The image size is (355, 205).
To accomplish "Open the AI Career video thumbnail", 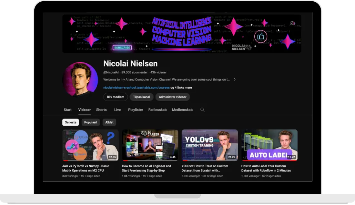I will [150, 145].
